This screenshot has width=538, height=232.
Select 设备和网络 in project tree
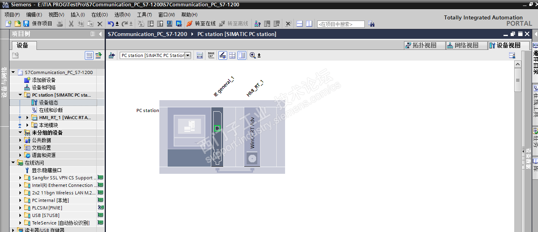coord(44,87)
